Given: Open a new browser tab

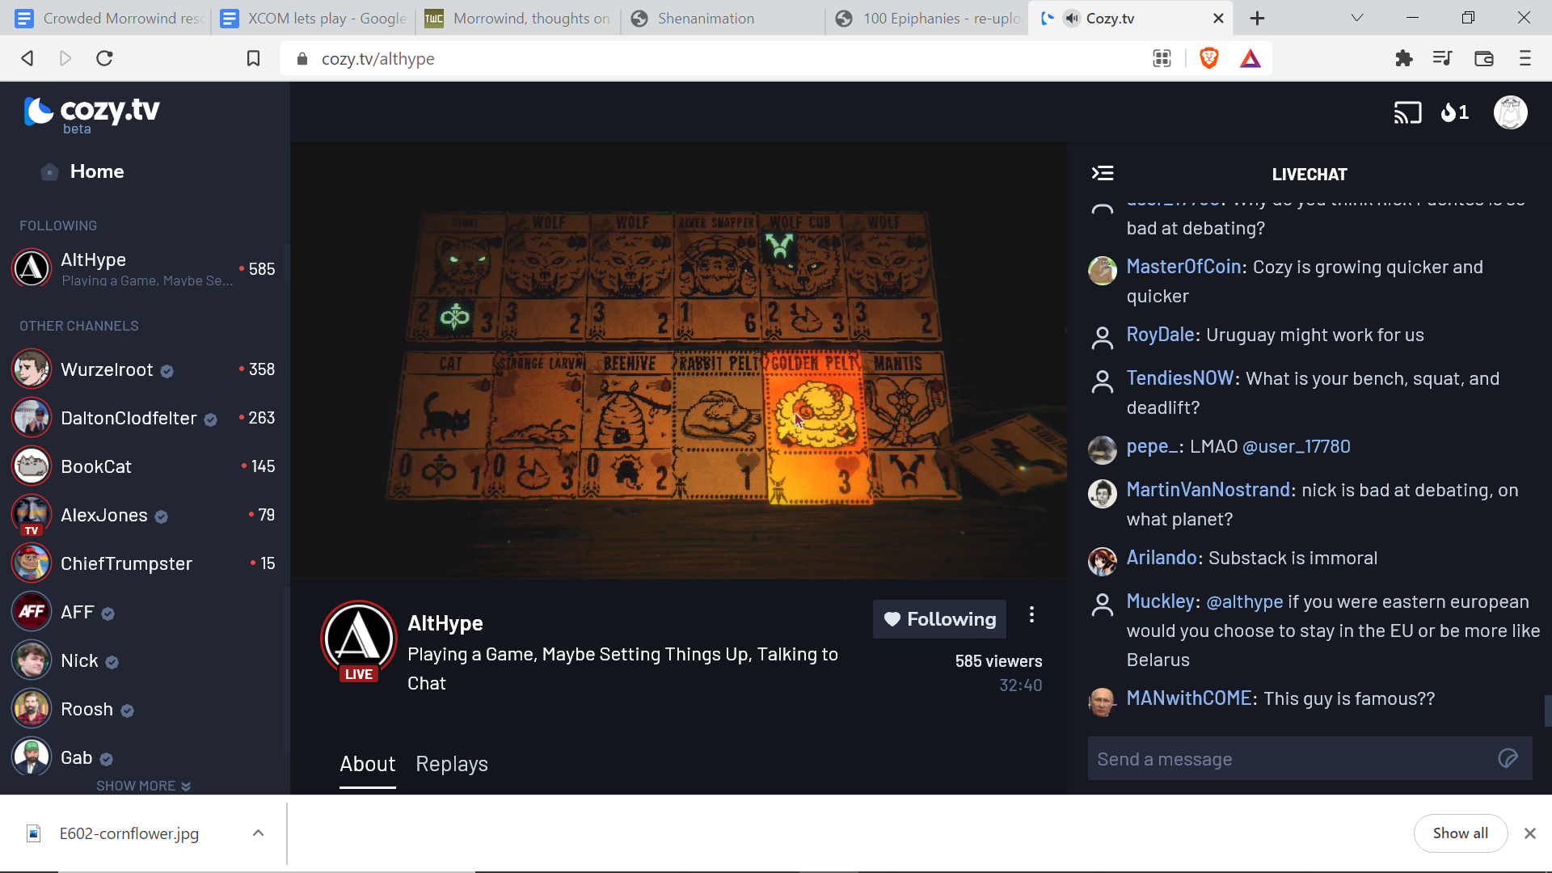Looking at the screenshot, I should click(x=1257, y=18).
